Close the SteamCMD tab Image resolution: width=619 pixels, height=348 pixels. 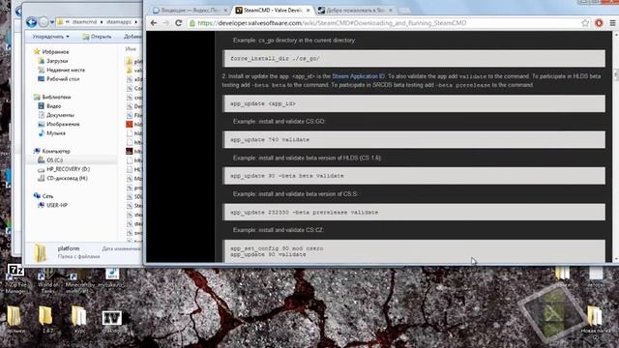(308, 11)
